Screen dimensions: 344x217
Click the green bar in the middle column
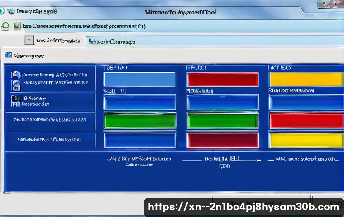click(x=223, y=121)
